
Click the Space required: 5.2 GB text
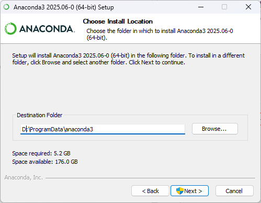click(41, 153)
